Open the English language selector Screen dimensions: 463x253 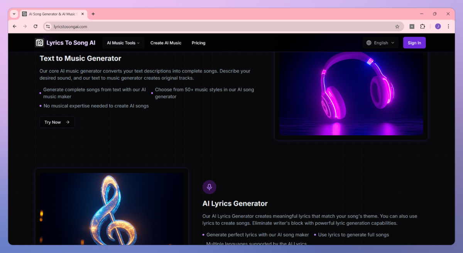tap(380, 43)
